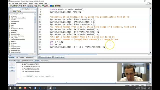Open the All Files filter dropdown
The width and height of the screenshot is (160, 90).
pos(21,9)
